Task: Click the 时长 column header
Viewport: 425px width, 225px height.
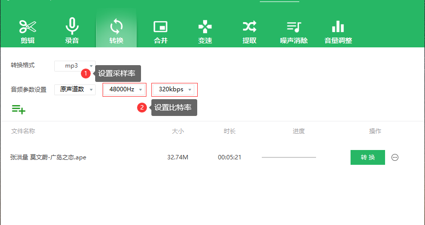Action: (x=230, y=131)
